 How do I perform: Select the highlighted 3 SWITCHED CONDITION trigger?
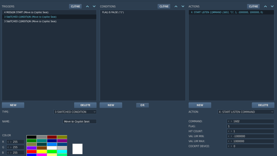49,17
